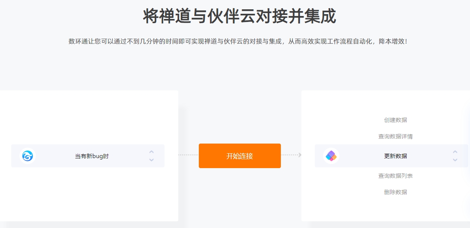
Task: Select the 创建数据 action option
Action: click(x=395, y=120)
